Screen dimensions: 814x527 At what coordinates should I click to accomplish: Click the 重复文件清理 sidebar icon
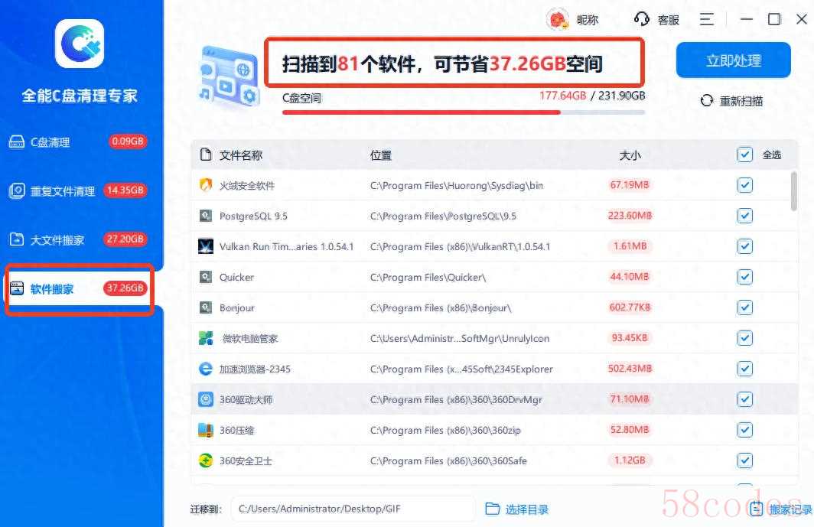17,190
